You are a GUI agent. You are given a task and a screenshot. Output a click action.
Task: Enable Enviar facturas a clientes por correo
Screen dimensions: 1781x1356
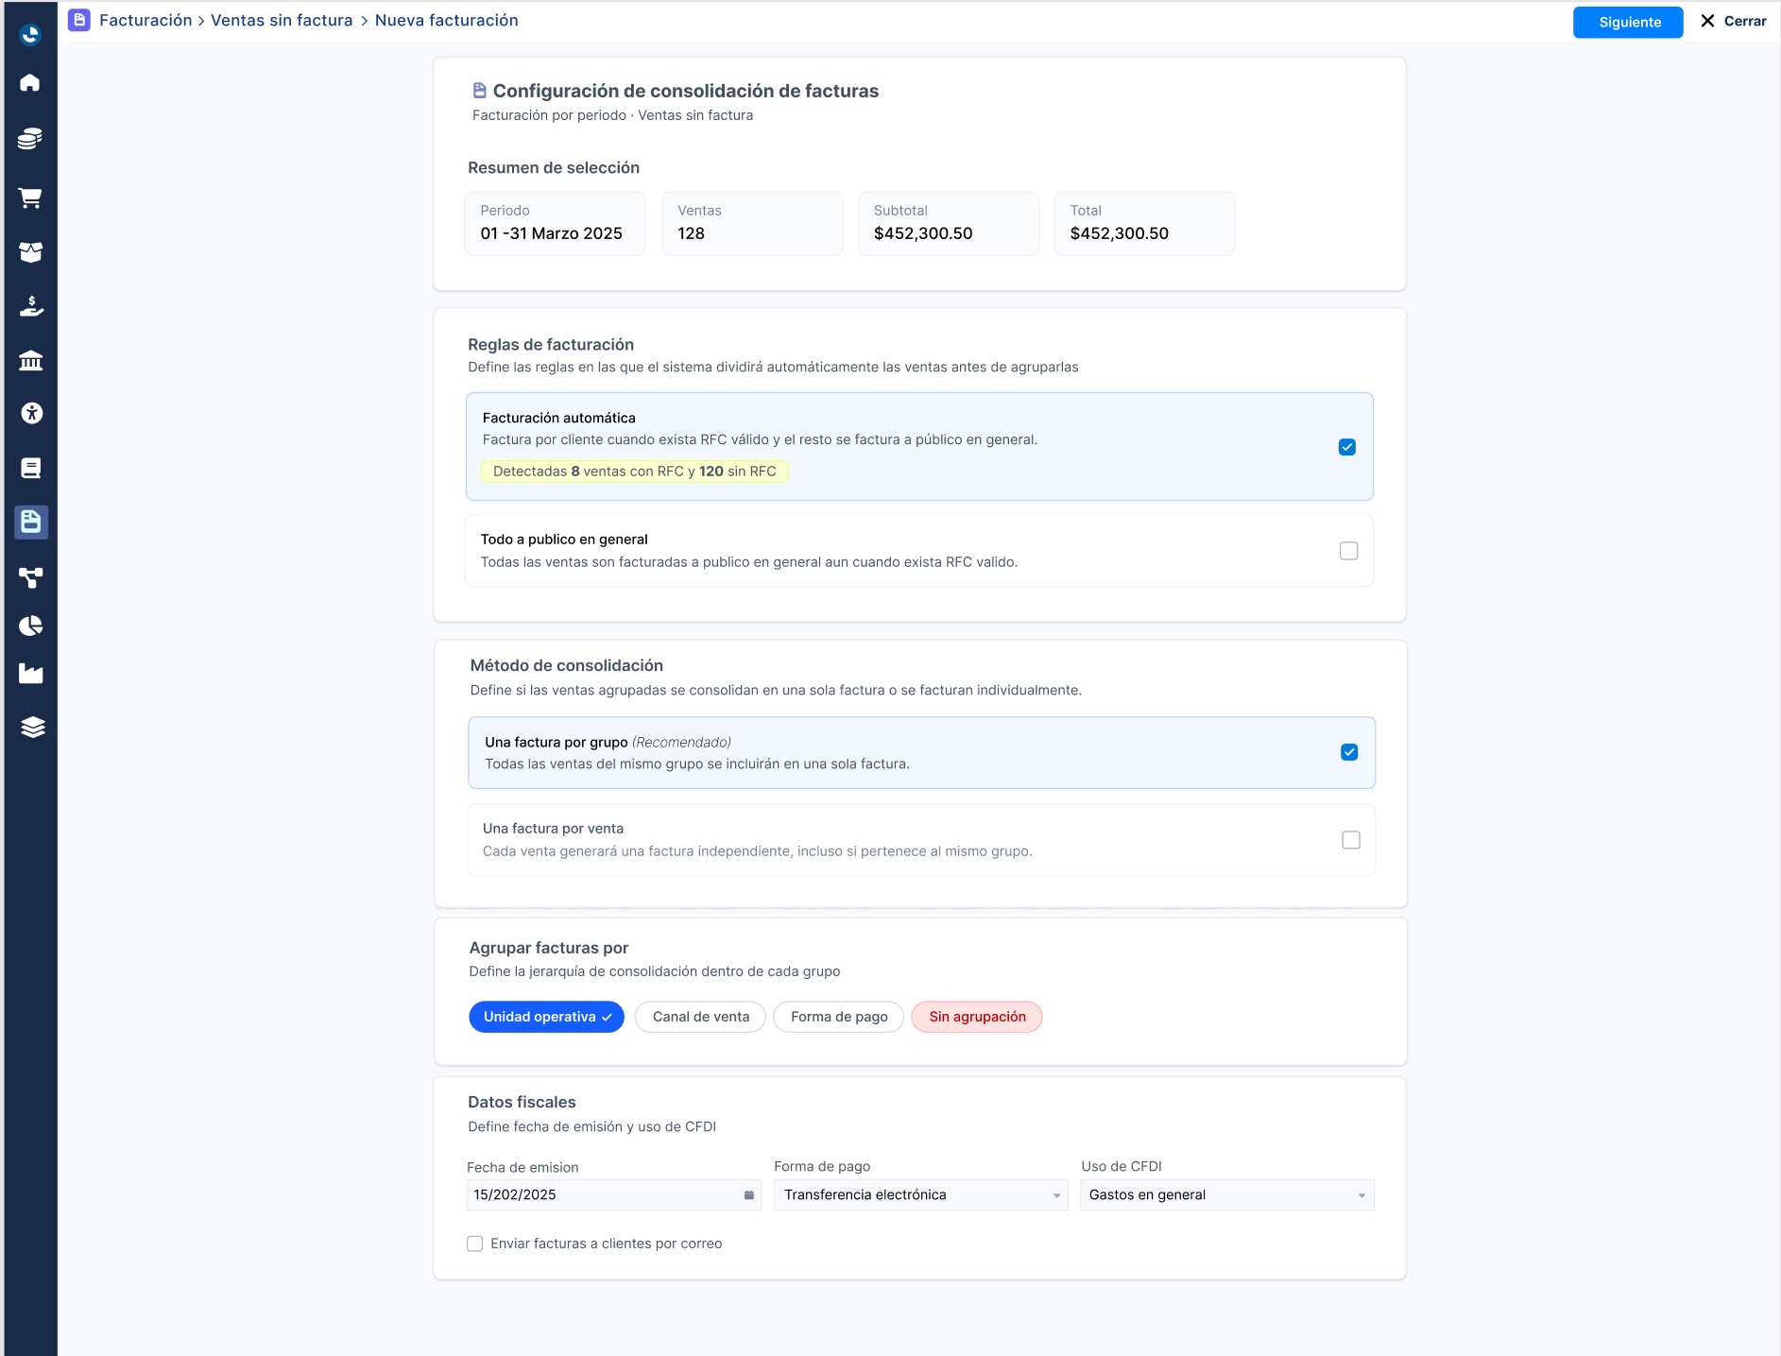click(x=475, y=1244)
